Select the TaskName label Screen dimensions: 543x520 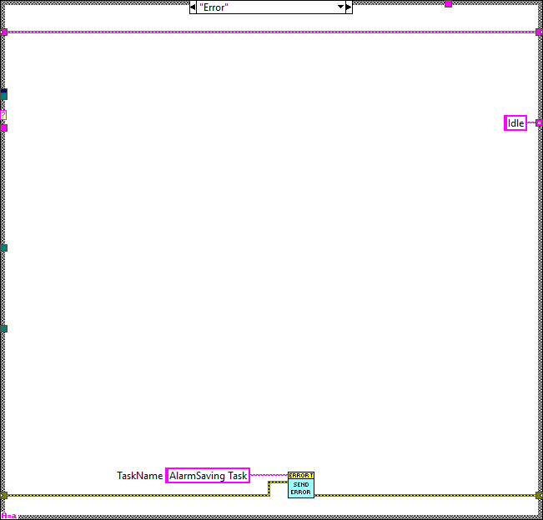click(139, 476)
